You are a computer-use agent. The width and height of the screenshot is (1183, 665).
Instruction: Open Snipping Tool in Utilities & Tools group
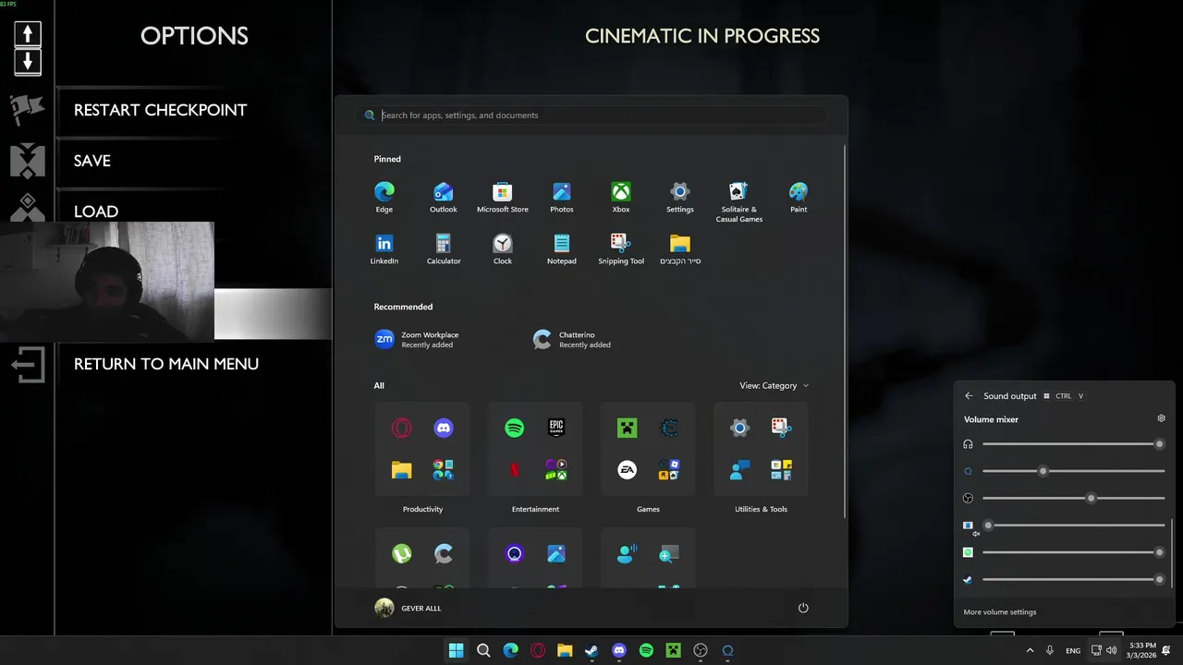(782, 428)
